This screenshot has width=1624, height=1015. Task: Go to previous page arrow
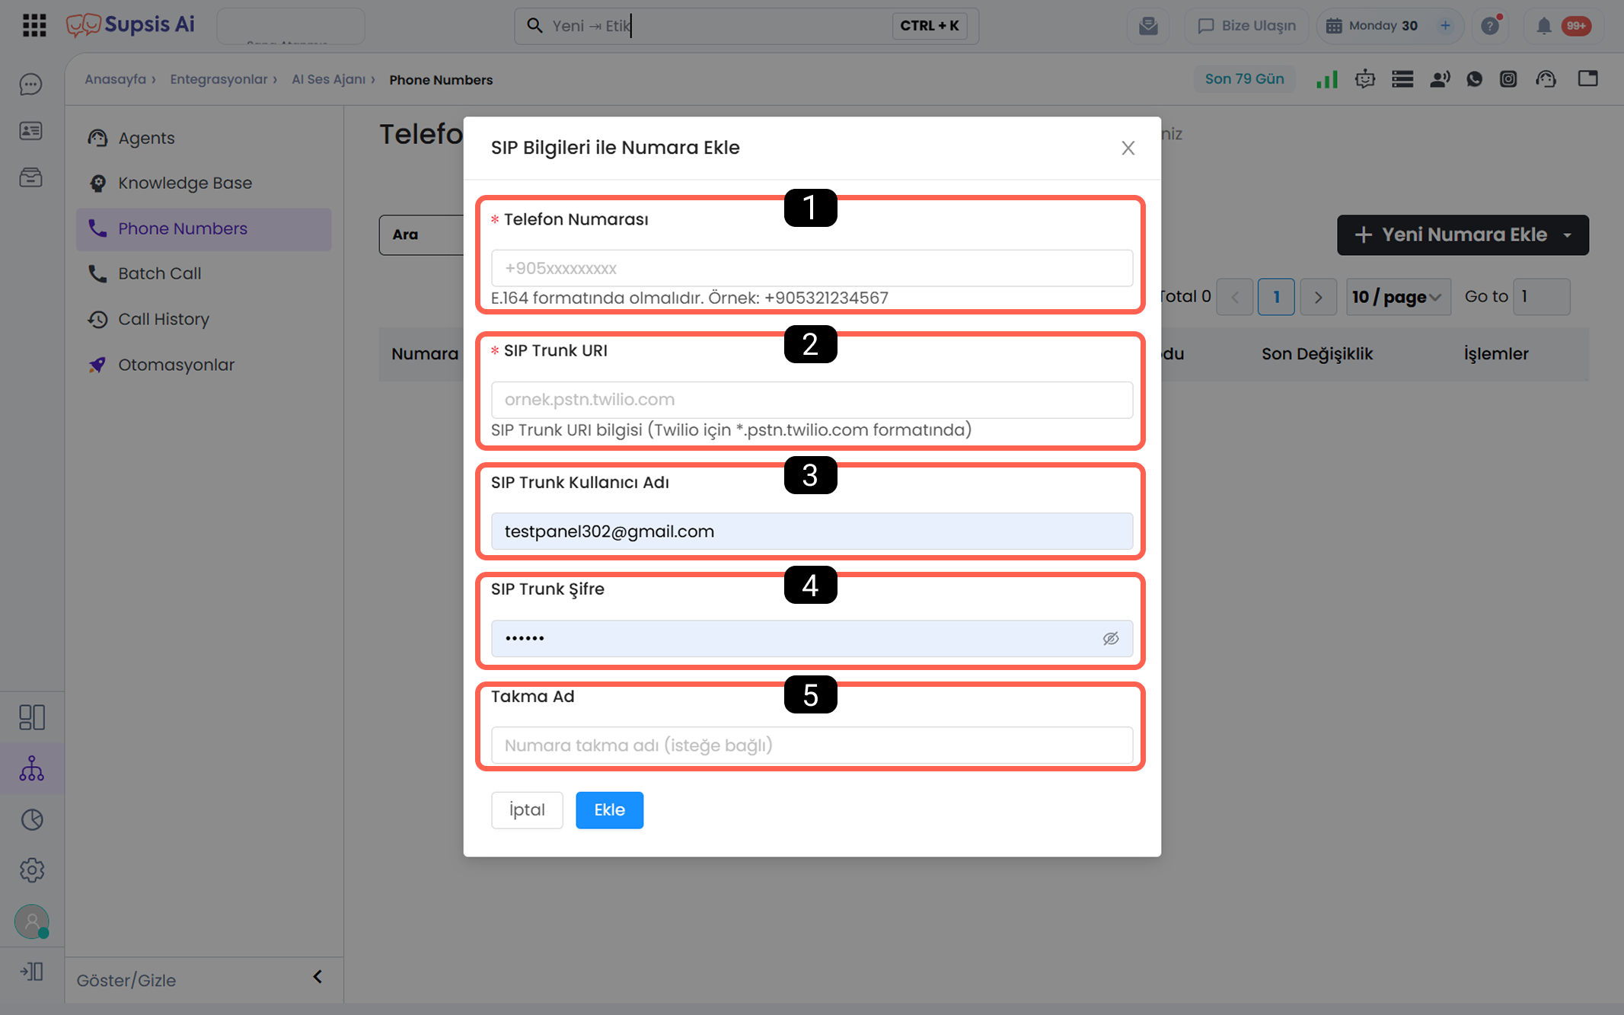pos(1235,297)
